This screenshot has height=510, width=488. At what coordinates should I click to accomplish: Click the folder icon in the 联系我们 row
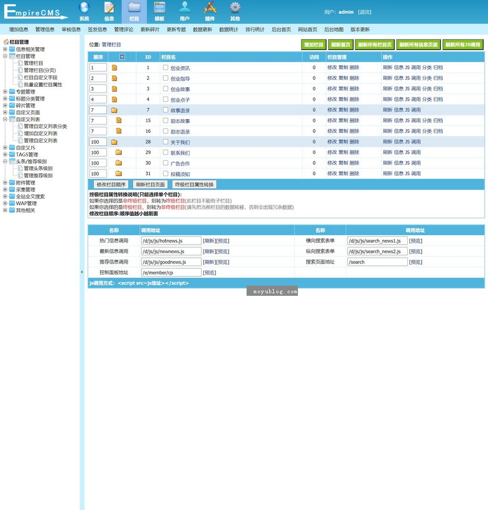click(119, 153)
